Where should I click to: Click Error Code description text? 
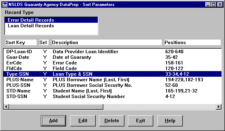[65, 63]
